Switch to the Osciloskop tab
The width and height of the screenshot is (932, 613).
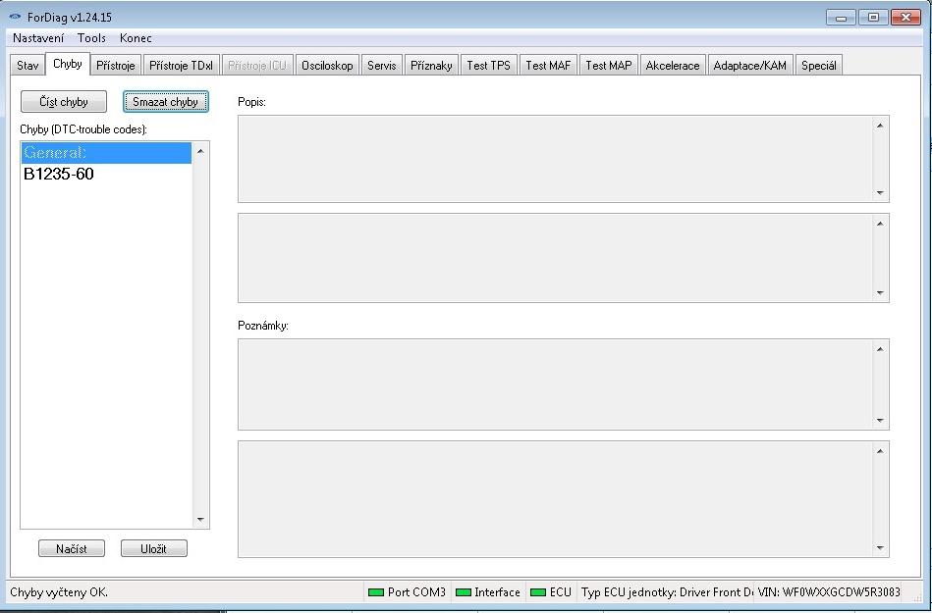click(x=326, y=66)
